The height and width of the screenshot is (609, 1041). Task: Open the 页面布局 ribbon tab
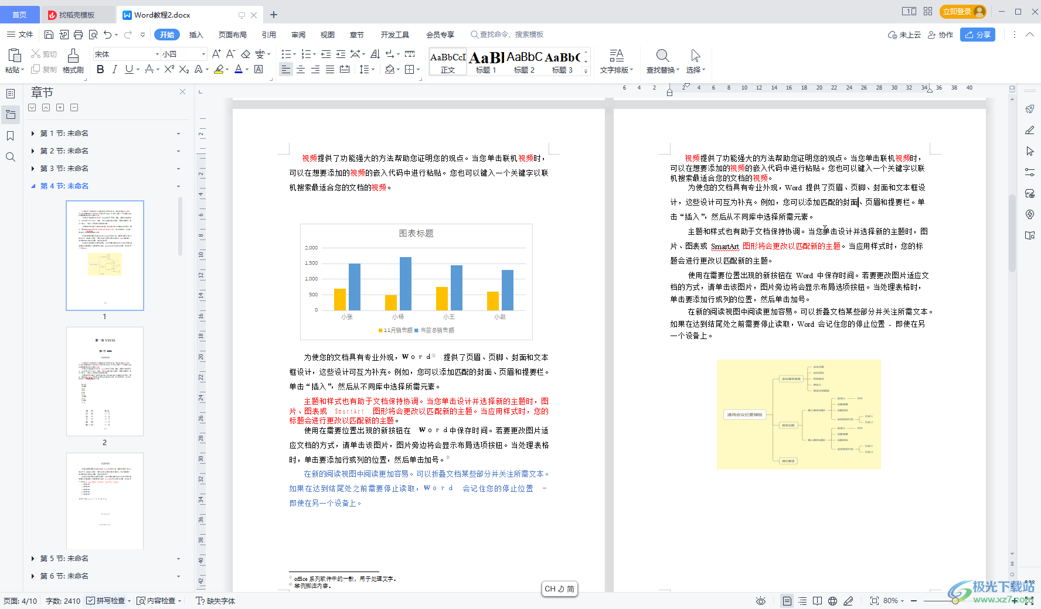tap(233, 35)
